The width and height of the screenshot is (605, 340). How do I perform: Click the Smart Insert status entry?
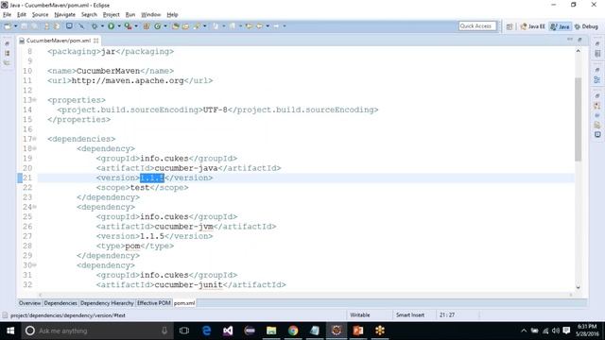[409, 314]
